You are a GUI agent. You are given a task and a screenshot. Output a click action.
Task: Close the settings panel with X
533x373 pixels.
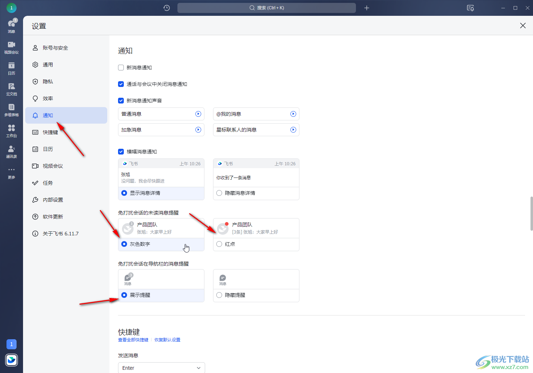pyautogui.click(x=523, y=26)
